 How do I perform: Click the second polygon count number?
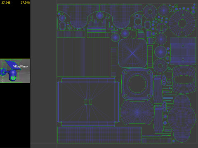(x=25, y=2)
